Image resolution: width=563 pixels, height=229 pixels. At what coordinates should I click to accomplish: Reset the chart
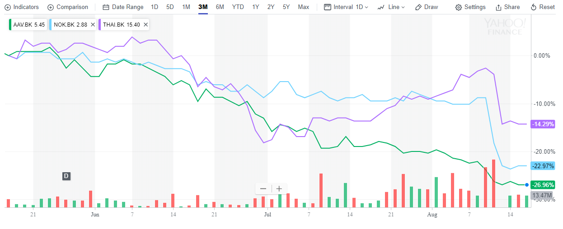[543, 7]
